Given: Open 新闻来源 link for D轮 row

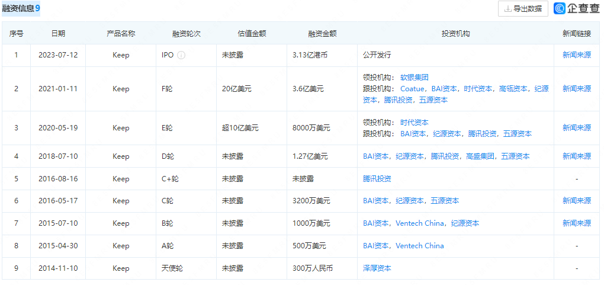Looking at the screenshot, I should [x=577, y=156].
